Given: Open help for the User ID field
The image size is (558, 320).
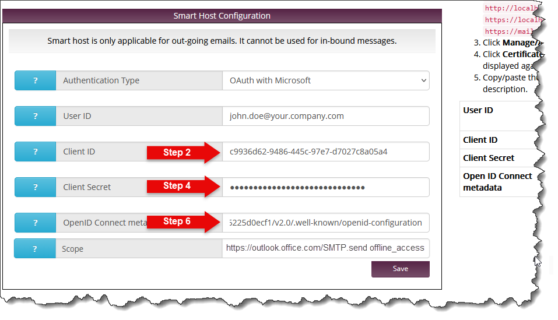Looking at the screenshot, I should coord(35,116).
